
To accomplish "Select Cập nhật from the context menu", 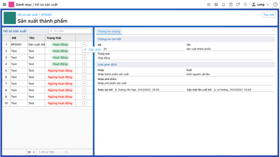I will (94, 50).
